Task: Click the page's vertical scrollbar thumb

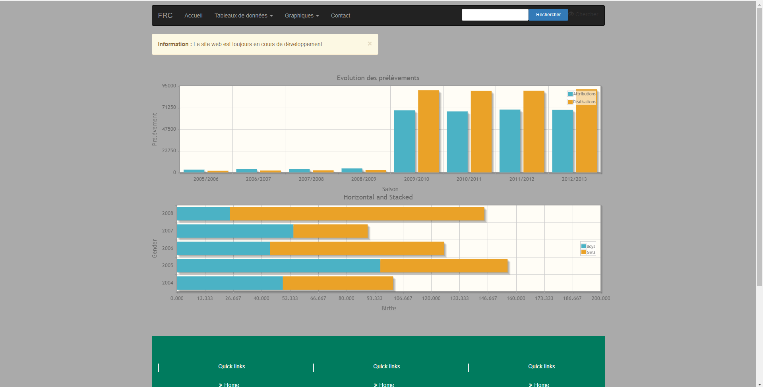Action: click(x=759, y=147)
